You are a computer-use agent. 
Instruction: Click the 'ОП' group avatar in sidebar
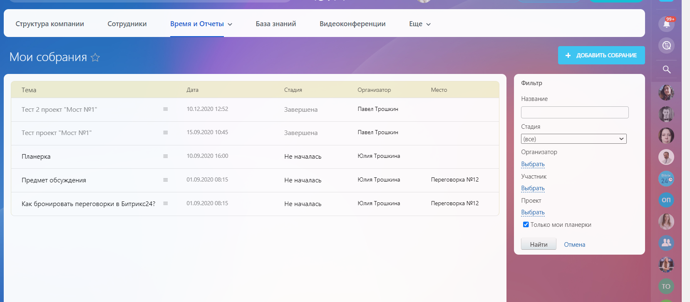666,200
